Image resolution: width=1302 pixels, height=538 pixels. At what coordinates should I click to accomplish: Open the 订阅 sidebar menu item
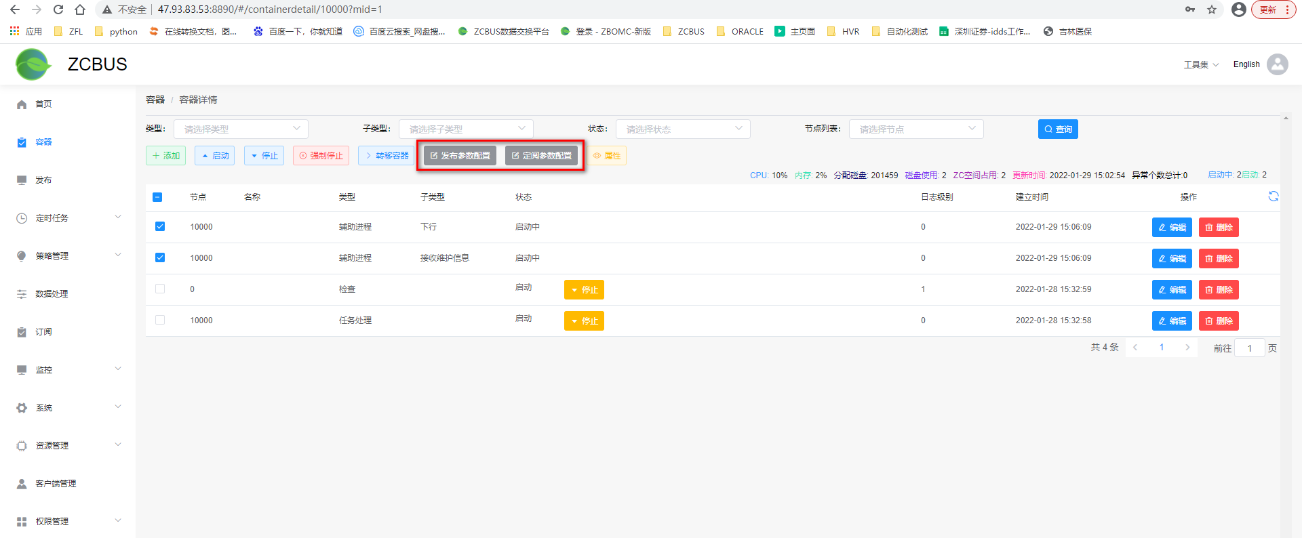tap(44, 332)
